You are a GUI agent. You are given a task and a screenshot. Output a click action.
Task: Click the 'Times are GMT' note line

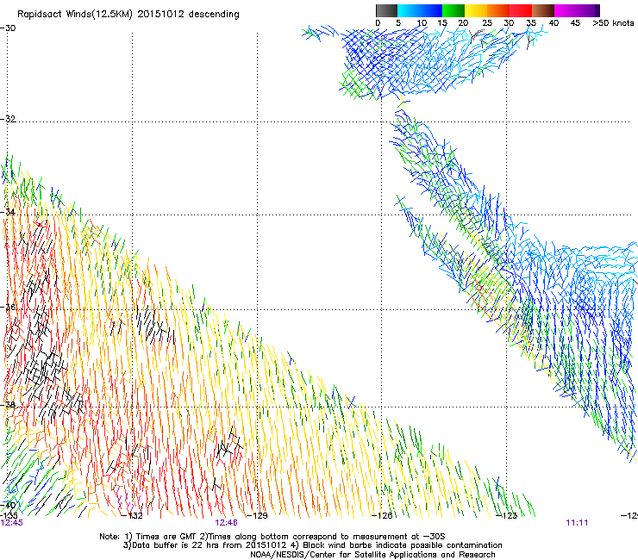272,537
